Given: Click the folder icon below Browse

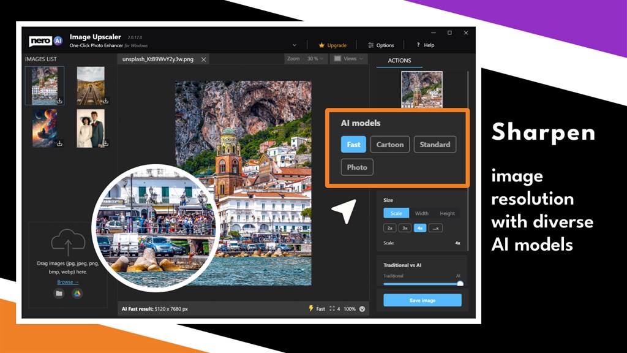Looking at the screenshot, I should [59, 294].
